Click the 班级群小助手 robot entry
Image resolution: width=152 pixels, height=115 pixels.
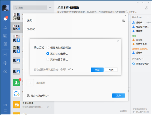pos(141,64)
